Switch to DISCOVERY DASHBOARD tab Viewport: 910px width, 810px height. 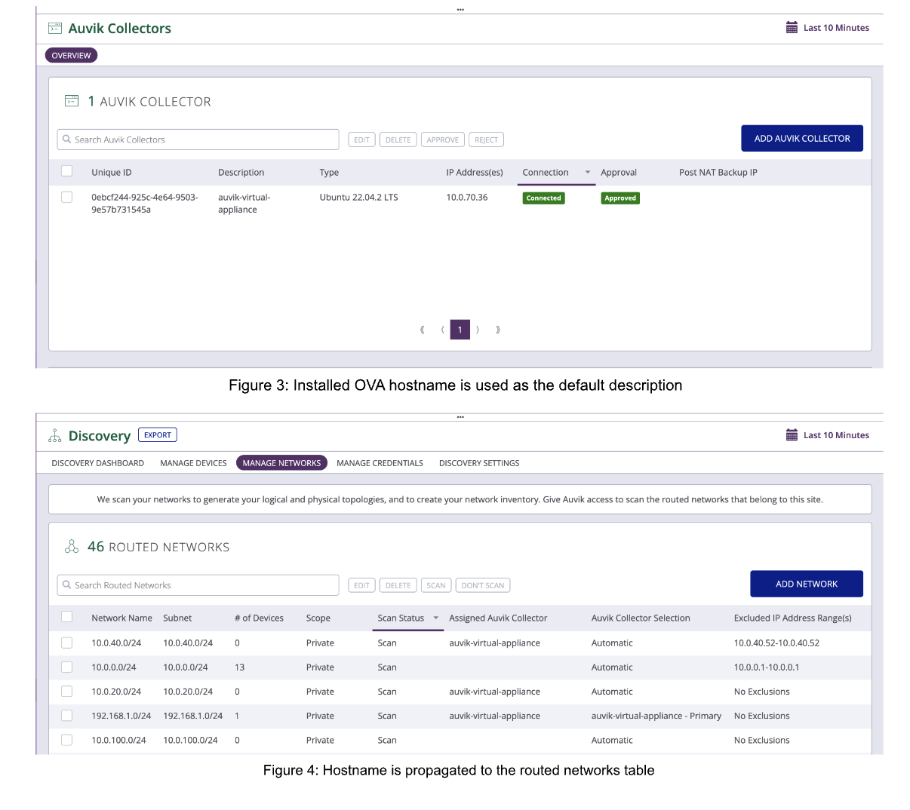click(x=98, y=463)
